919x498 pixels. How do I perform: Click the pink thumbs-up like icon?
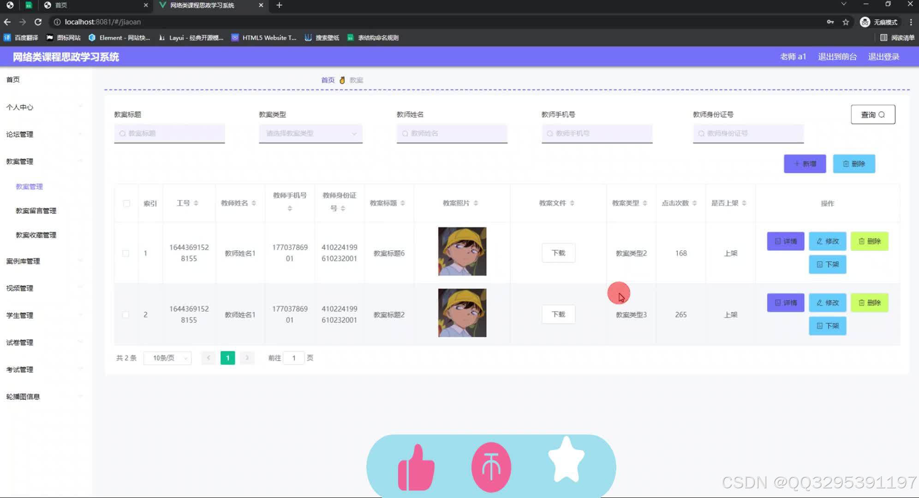point(416,467)
